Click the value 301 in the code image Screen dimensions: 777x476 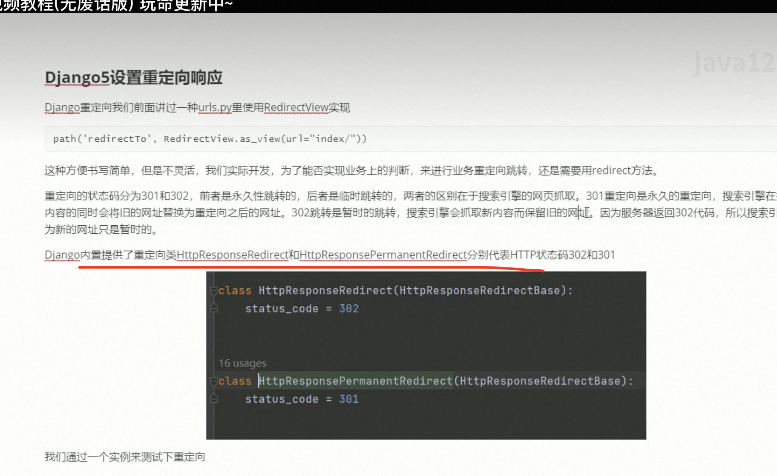[x=349, y=399]
